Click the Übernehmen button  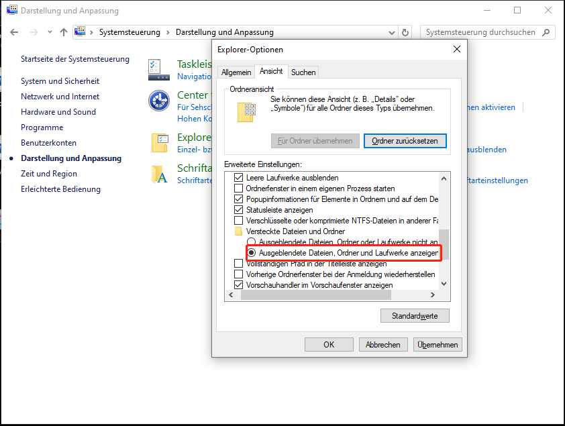click(x=438, y=345)
